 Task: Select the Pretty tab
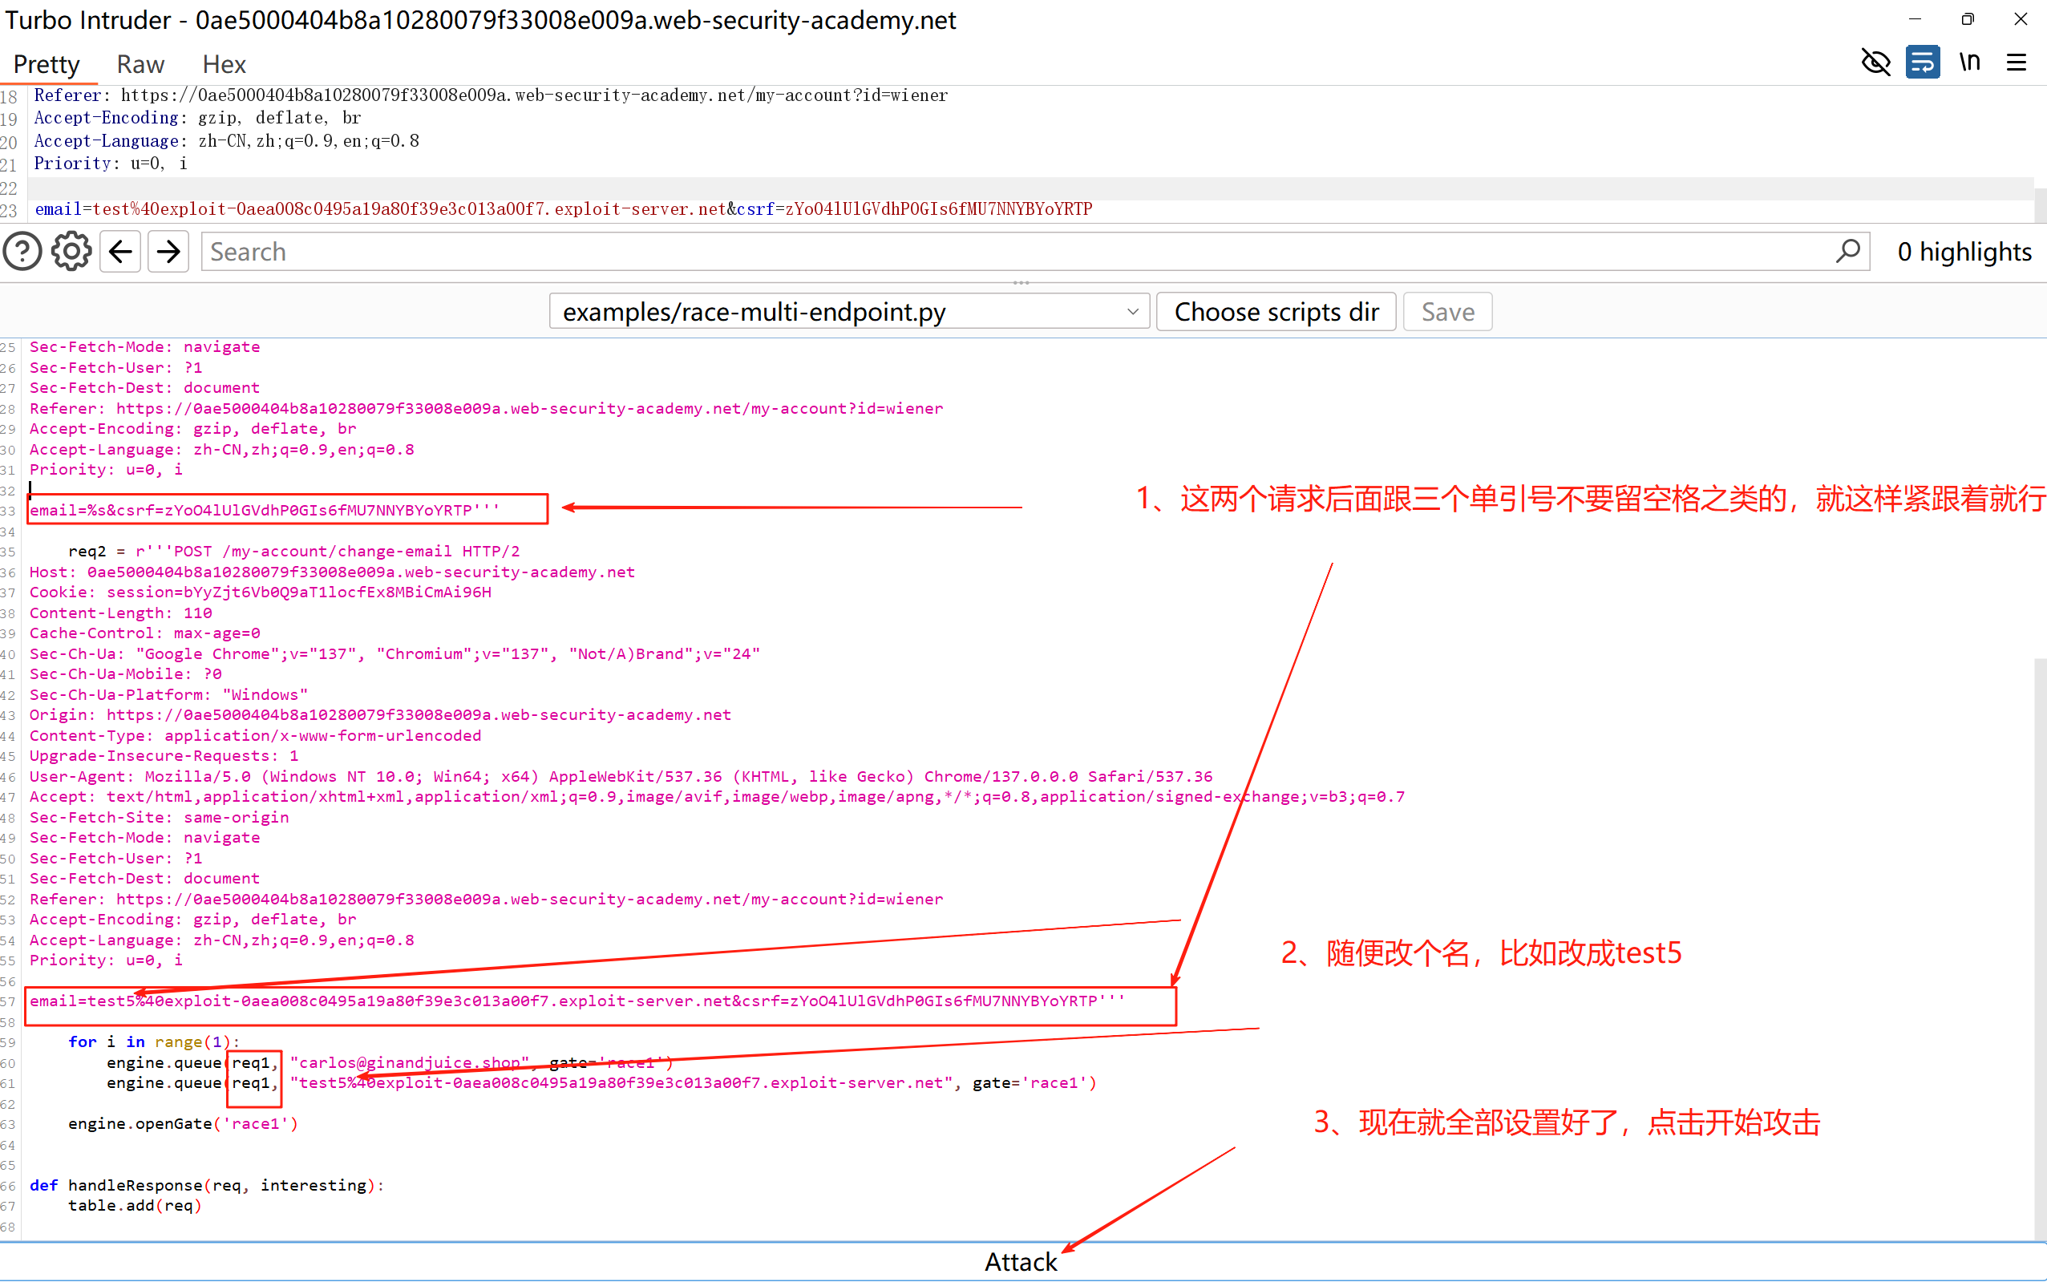pyautogui.click(x=47, y=64)
